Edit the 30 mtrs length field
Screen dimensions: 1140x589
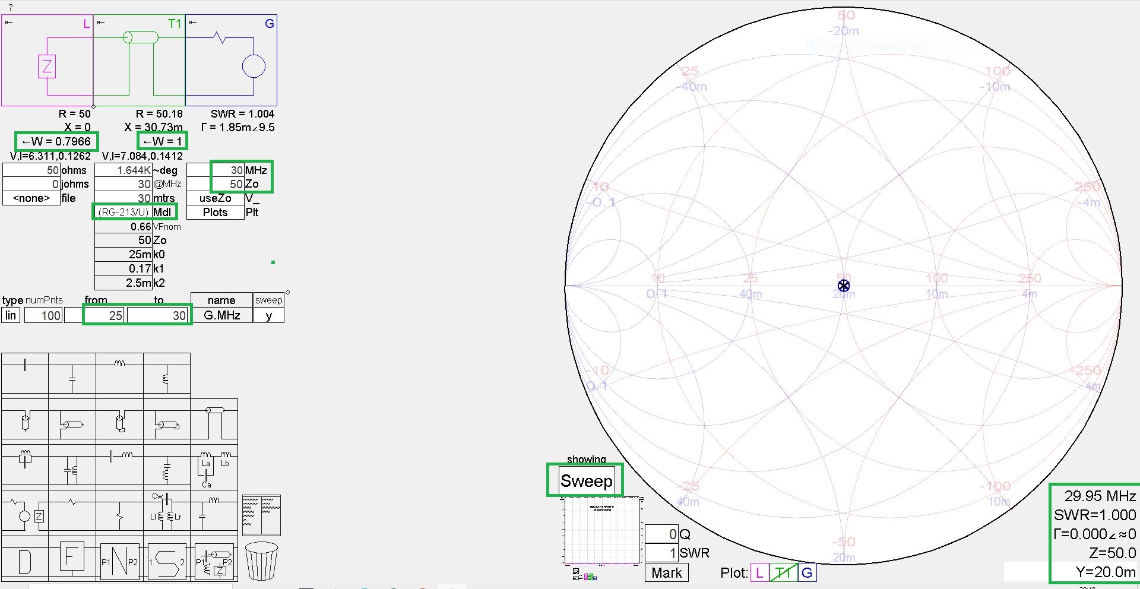click(x=123, y=198)
